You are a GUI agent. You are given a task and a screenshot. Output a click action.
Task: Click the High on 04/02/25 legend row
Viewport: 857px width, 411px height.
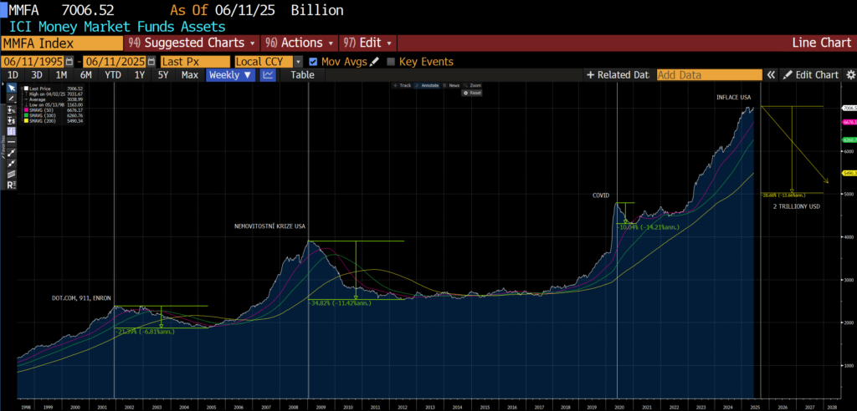click(x=54, y=94)
